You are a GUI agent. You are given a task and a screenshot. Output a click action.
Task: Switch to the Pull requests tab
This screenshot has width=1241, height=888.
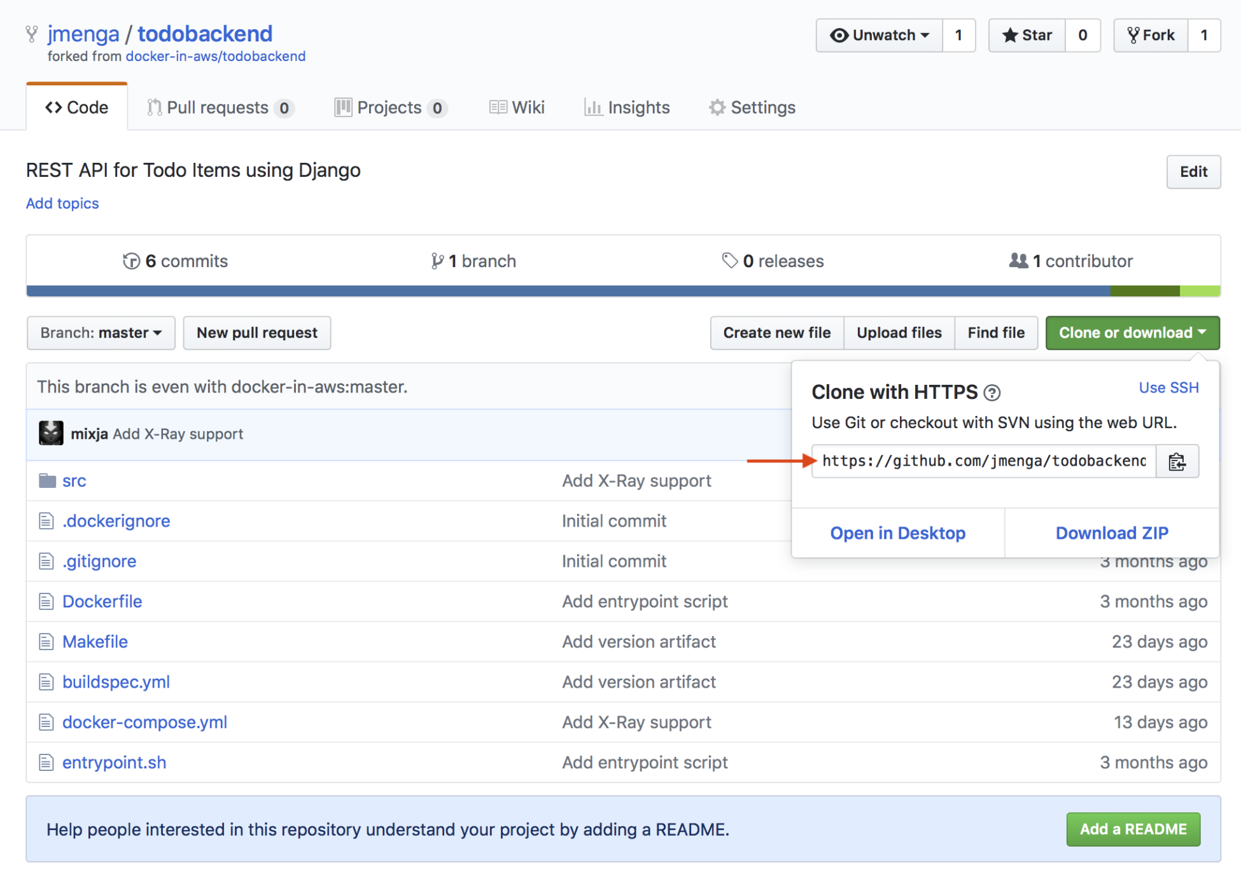tap(218, 108)
